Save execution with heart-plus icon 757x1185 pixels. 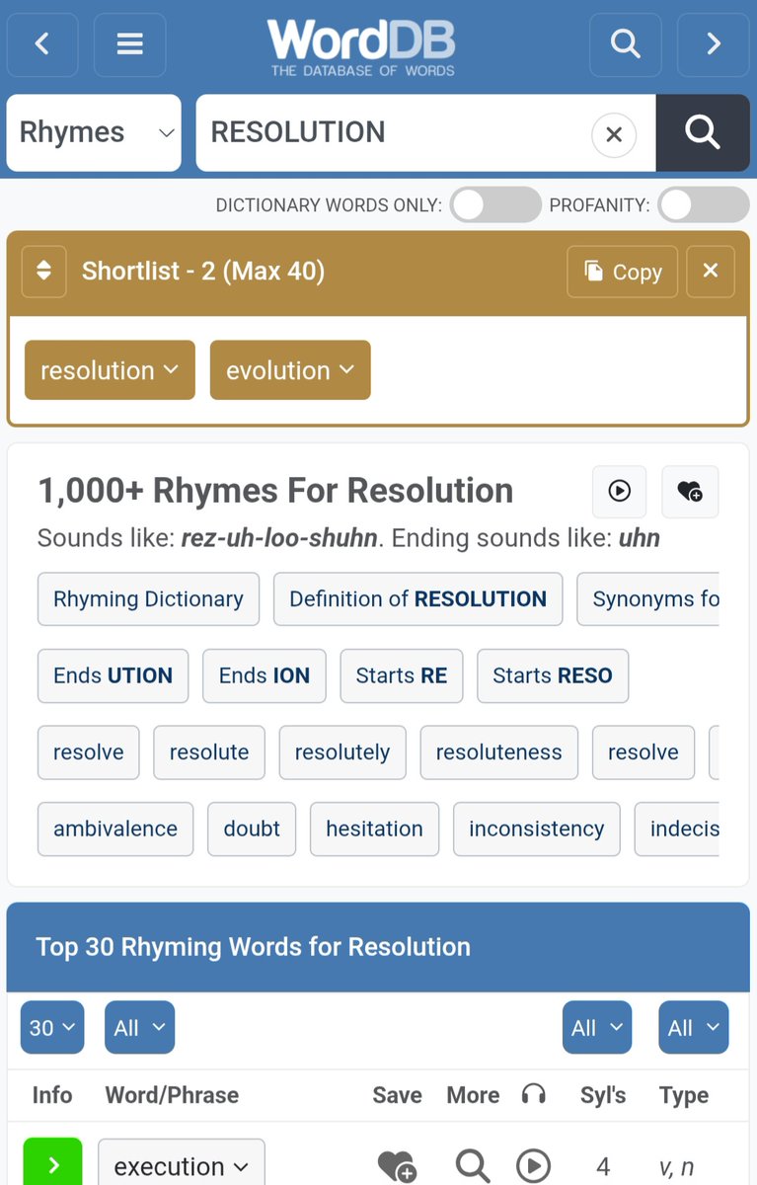pos(397,1166)
